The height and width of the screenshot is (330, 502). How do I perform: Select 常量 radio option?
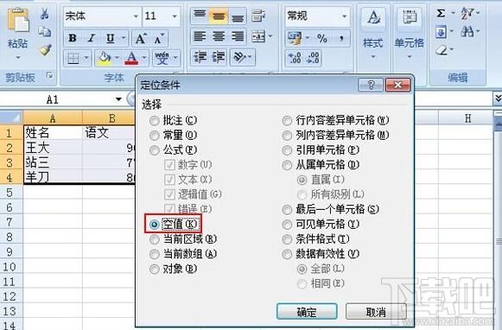pos(155,136)
